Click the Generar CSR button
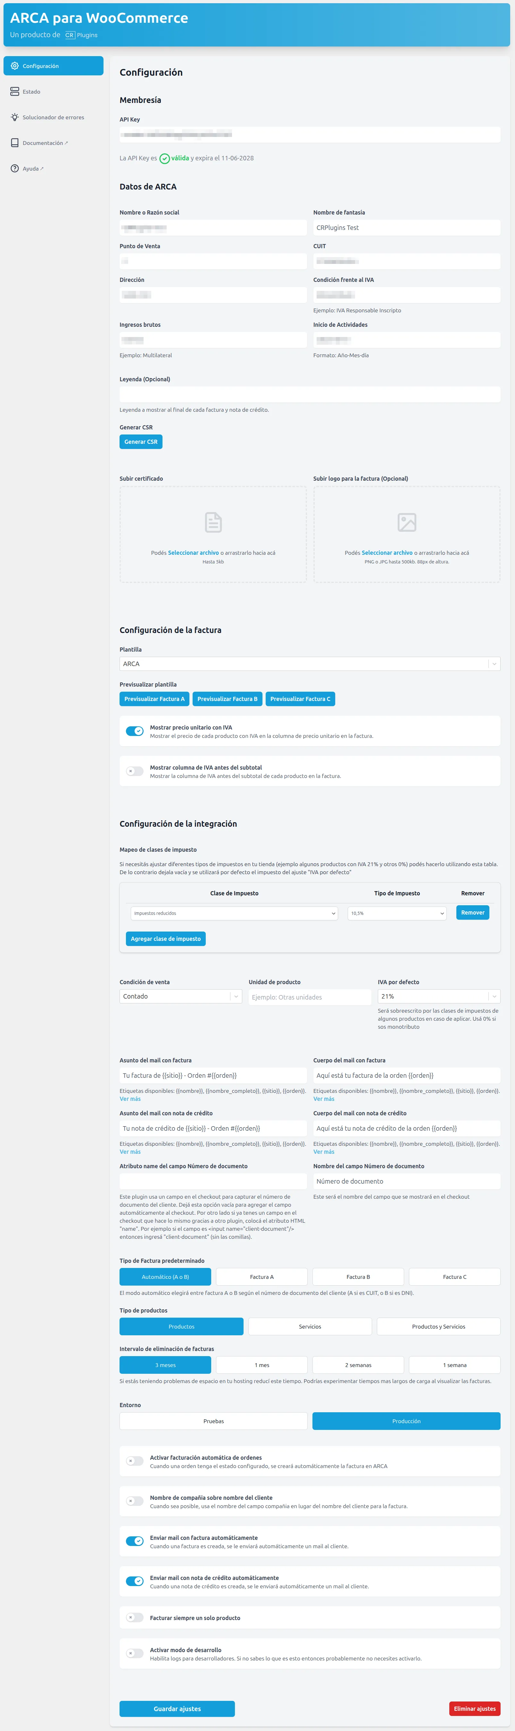Viewport: 515px width, 1731px height. (x=140, y=442)
